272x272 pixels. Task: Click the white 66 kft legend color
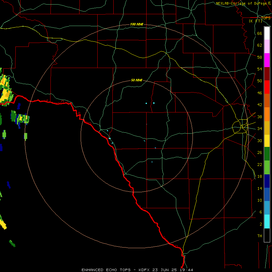[x=267, y=33]
